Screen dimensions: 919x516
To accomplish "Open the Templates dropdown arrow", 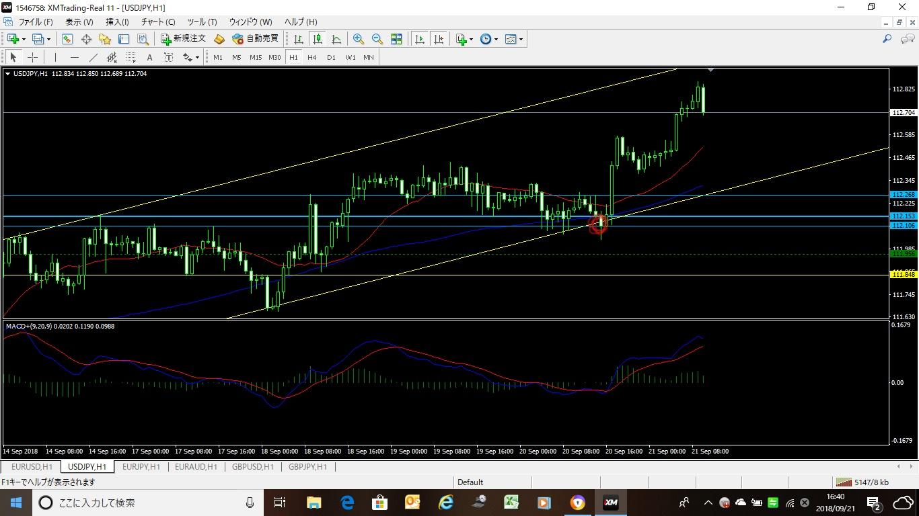I will [521, 39].
